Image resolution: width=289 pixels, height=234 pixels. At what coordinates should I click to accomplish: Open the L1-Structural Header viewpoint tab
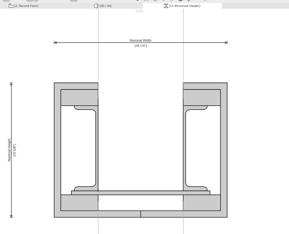click(185, 6)
